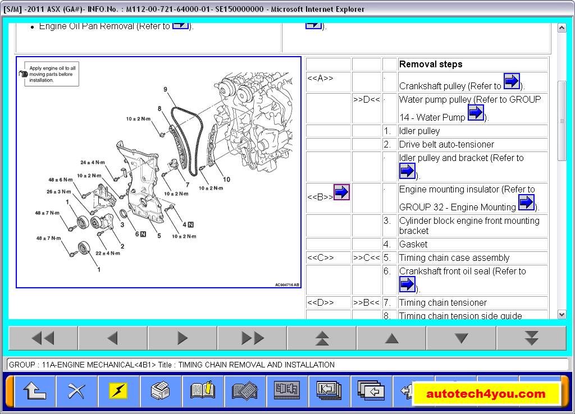Click the autotech4you.com banner

(486, 392)
